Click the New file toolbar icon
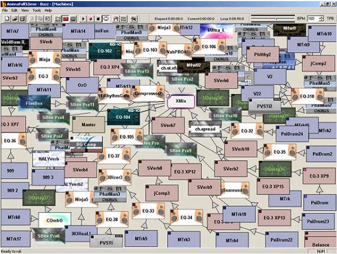This screenshot has height=254, width=337. 4,19
